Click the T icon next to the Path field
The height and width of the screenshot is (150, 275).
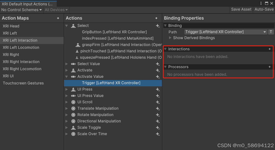click(271, 32)
